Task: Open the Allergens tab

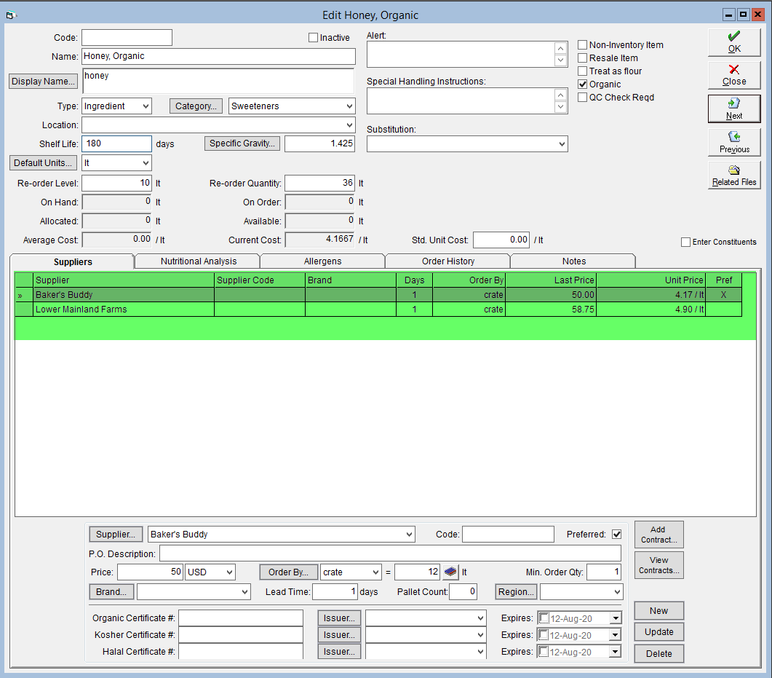Action: 322,261
